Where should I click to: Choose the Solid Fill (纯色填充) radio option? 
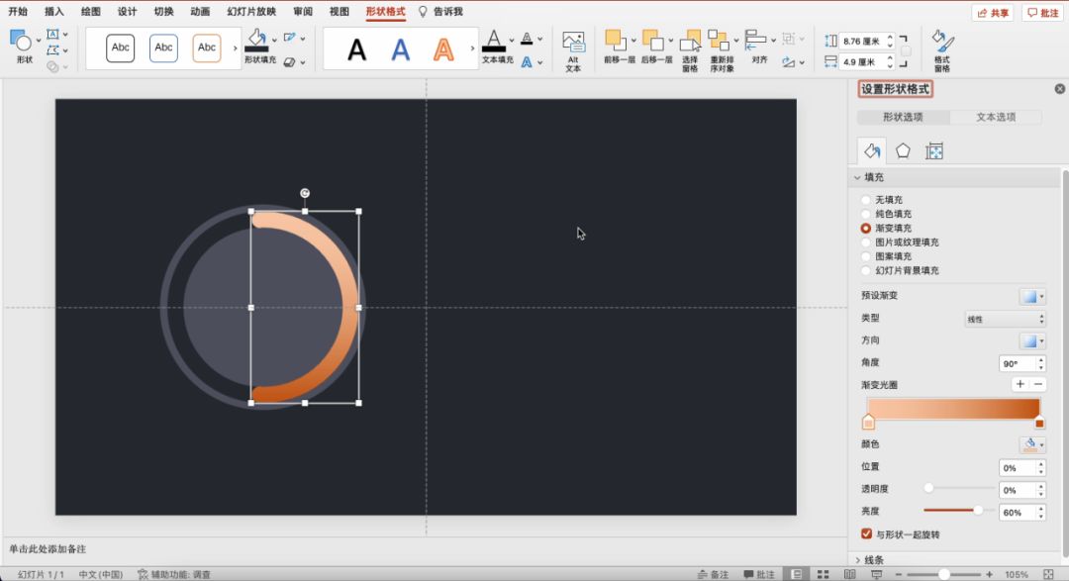pyautogui.click(x=866, y=214)
